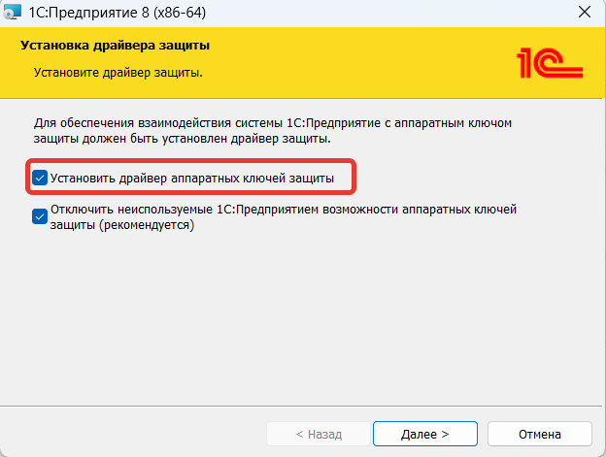Click the blank title bar area
606x457 pixels.
tap(388, 14)
